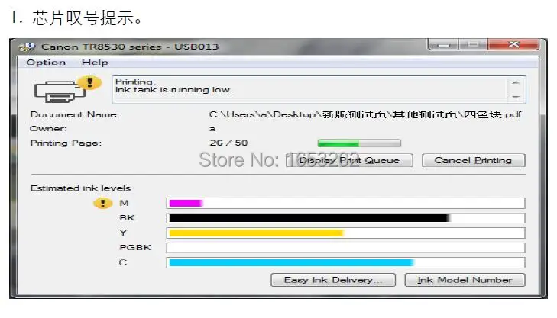Open the Help menu
557x318 pixels.
95,63
